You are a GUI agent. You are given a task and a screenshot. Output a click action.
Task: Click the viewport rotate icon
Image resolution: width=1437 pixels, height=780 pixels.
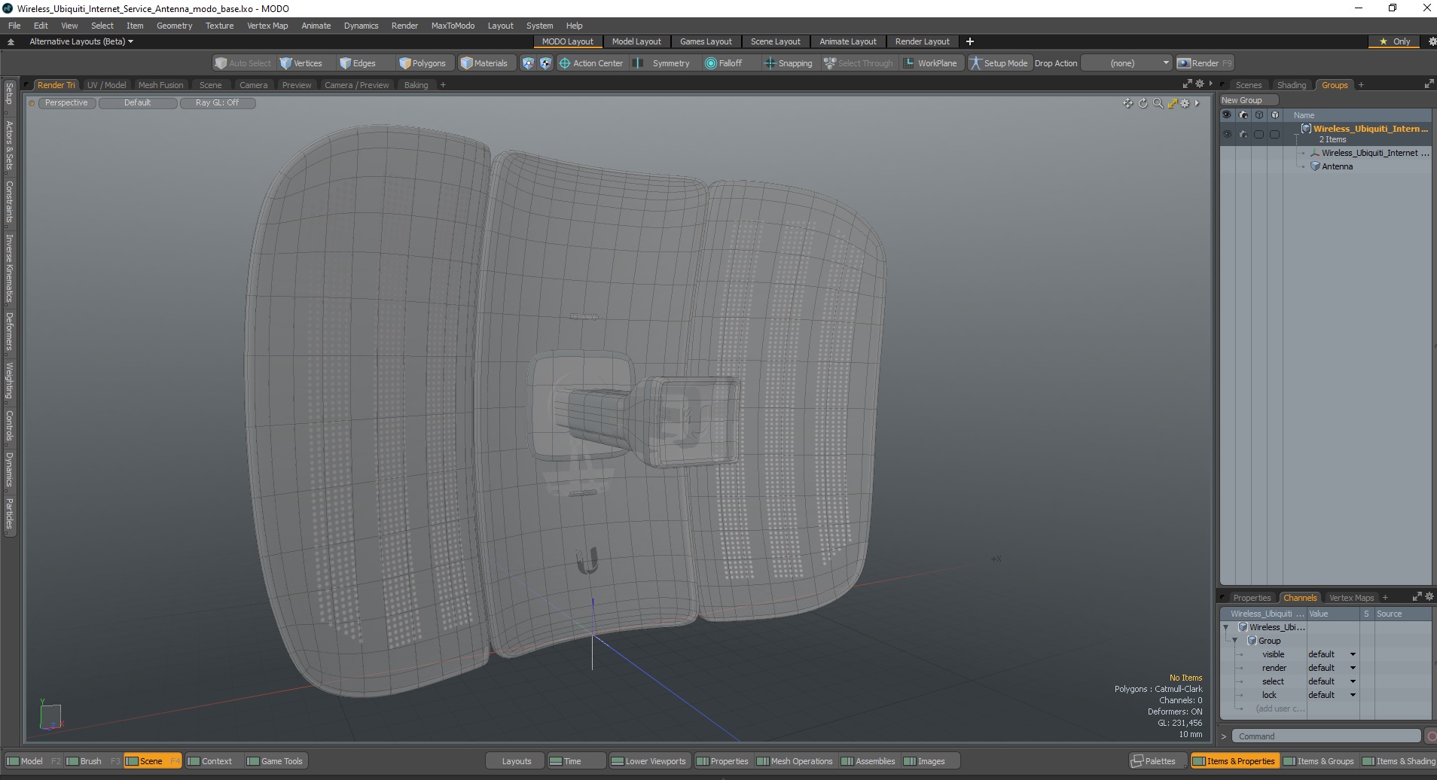coord(1143,103)
